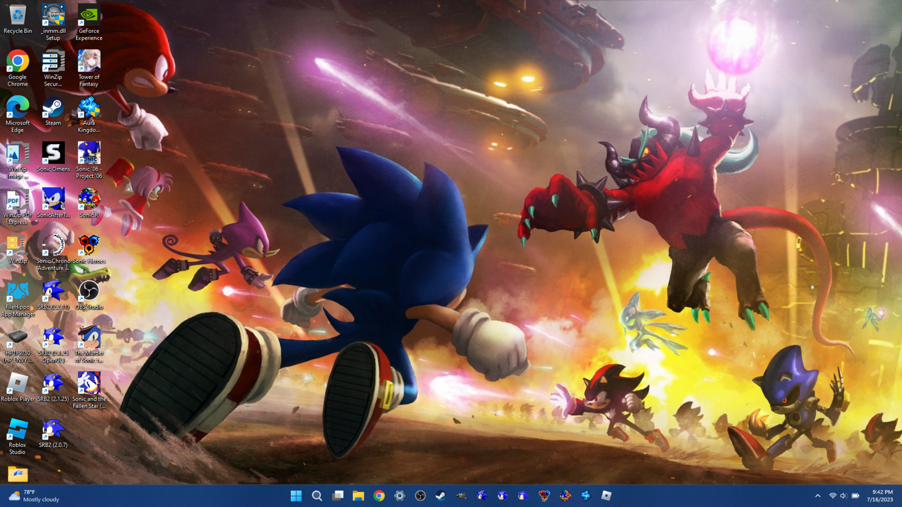Image resolution: width=902 pixels, height=507 pixels.
Task: Open GeForce Experience desktop shortcut
Action: [x=89, y=23]
